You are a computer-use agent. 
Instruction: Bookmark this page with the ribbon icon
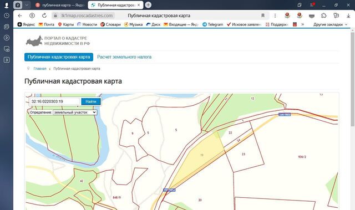pyautogui.click(x=263, y=16)
